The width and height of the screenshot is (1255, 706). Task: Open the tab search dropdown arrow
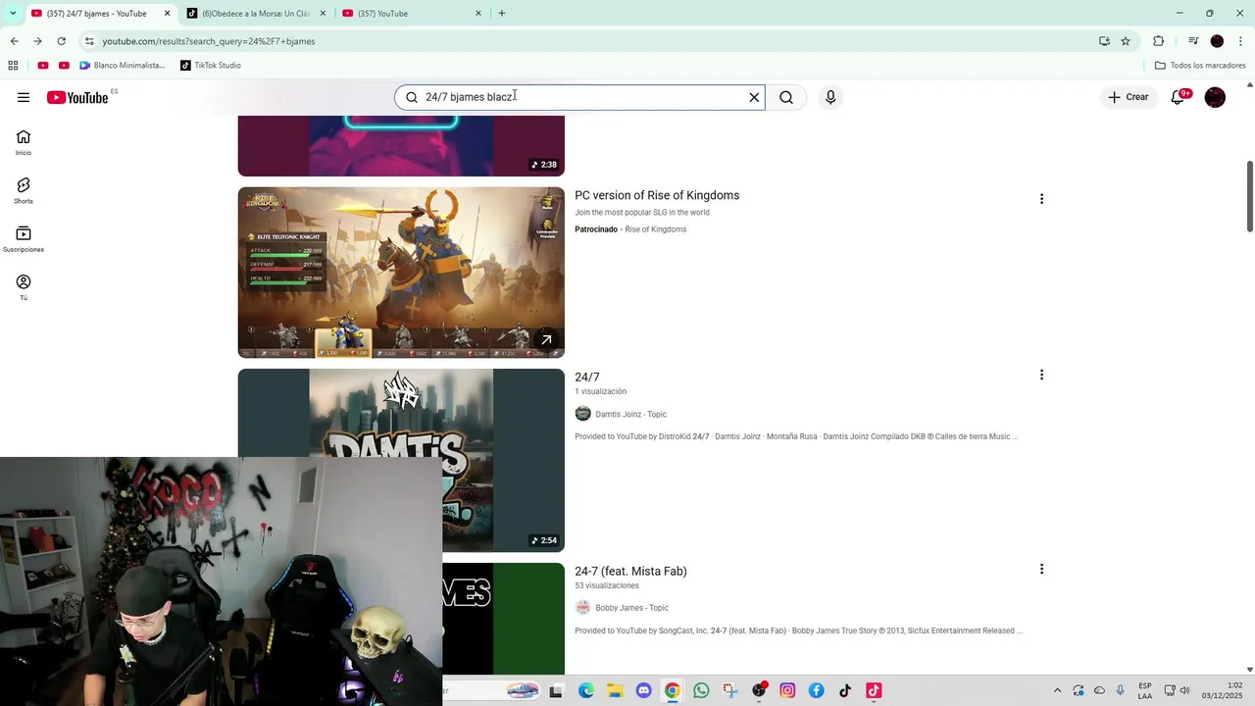click(x=12, y=14)
